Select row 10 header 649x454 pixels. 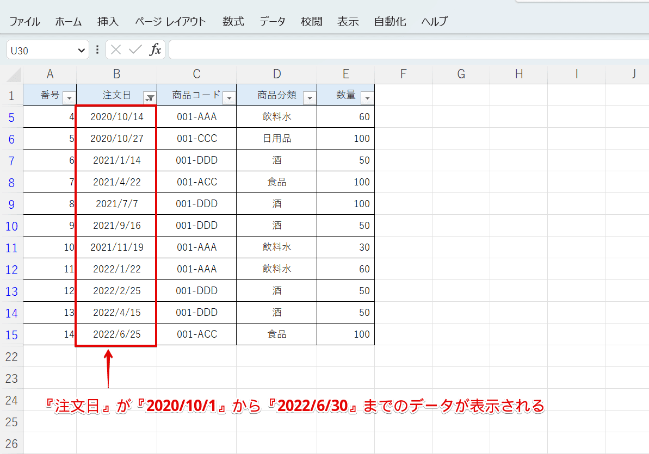pyautogui.click(x=11, y=226)
